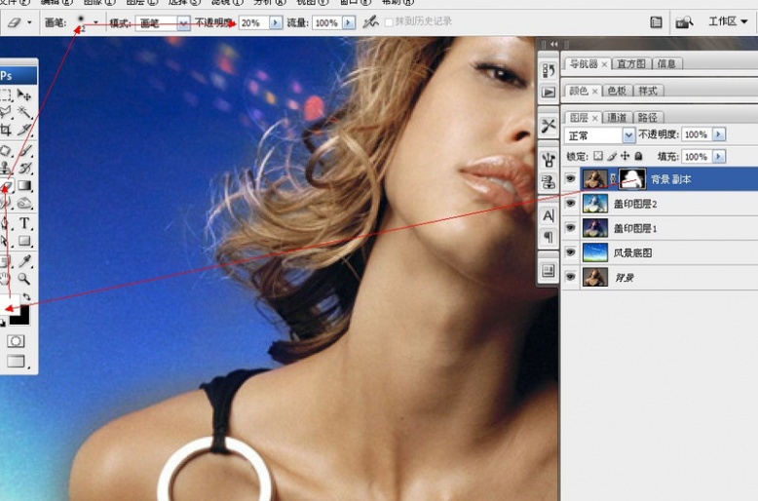Image resolution: width=758 pixels, height=501 pixels.
Task: Select the Magic Wand tool
Action: [x=23, y=112]
